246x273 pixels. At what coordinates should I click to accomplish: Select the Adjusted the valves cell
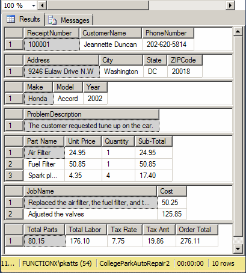90,214
